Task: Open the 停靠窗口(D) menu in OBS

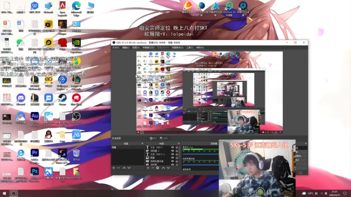Action: pos(148,48)
